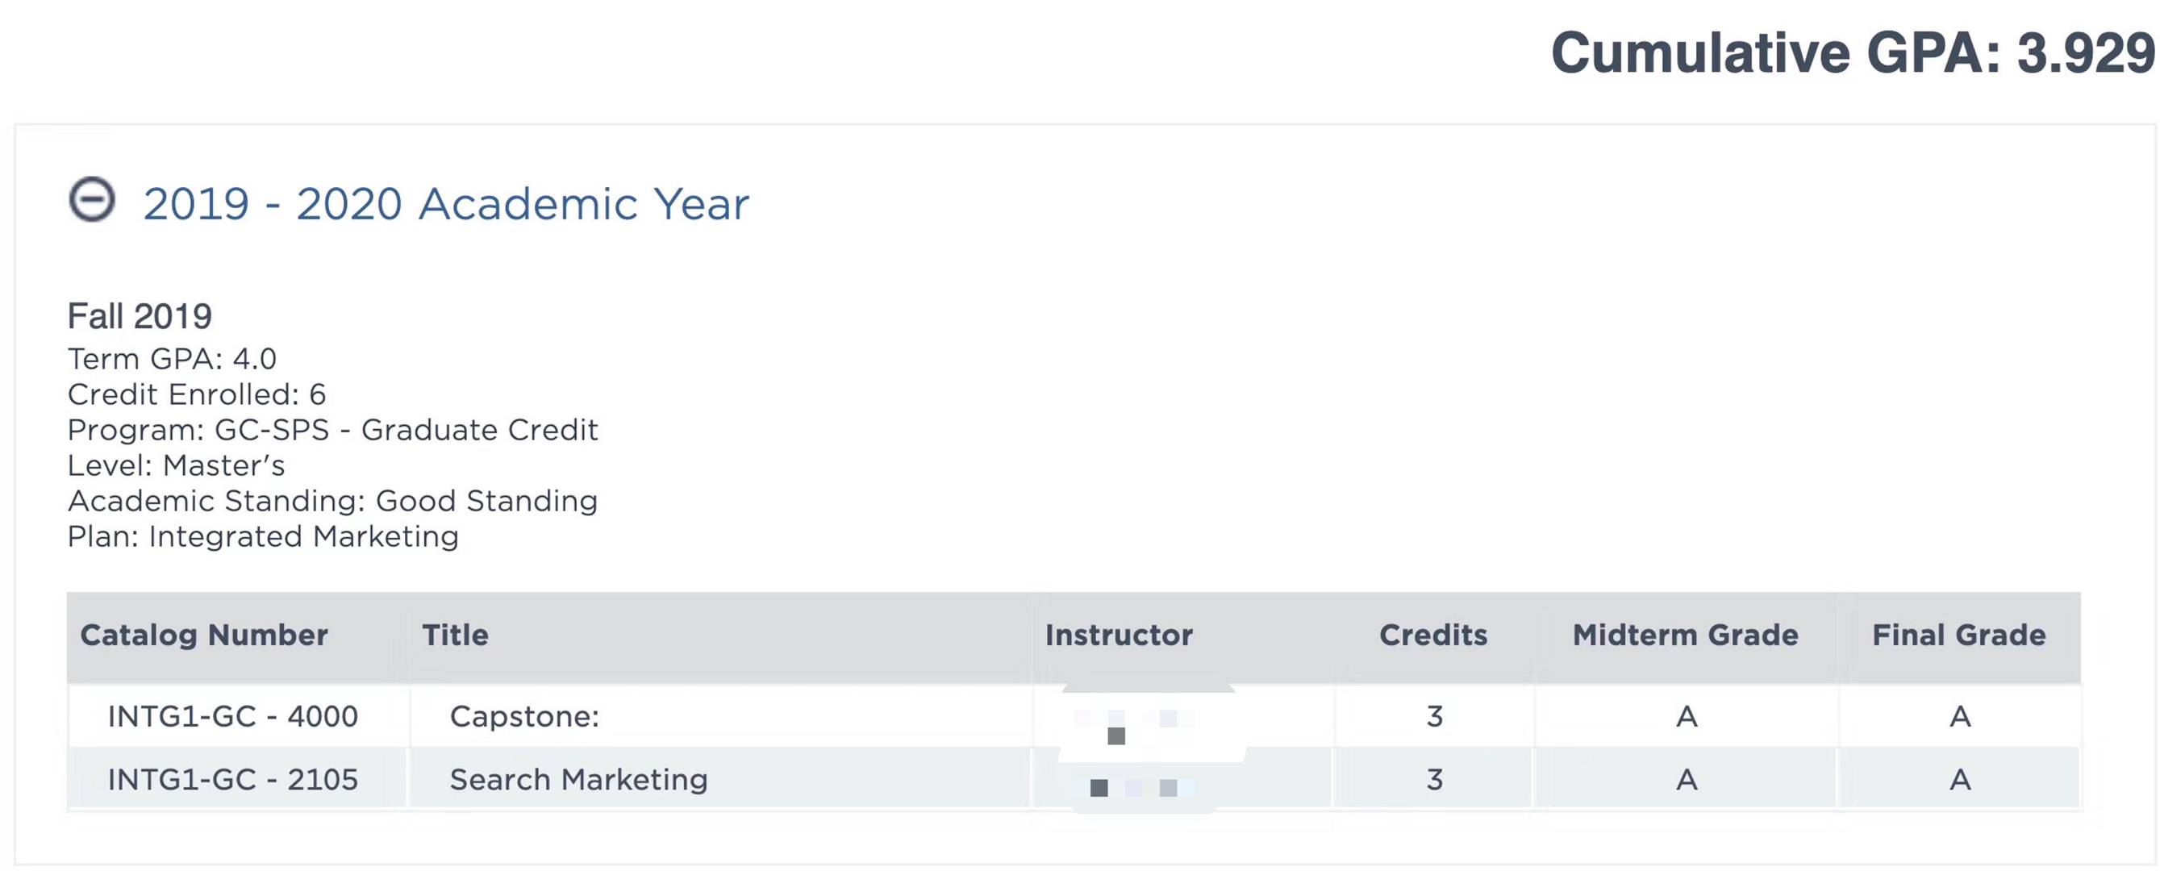Image resolution: width=2160 pixels, height=871 pixels.
Task: Collapse the 2019 - 2020 Academic Year section
Action: coord(91,199)
